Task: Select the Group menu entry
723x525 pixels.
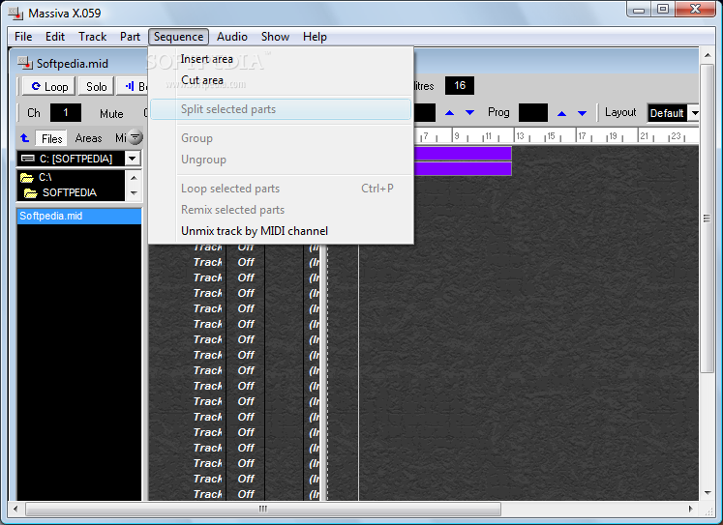Action: 281,138
